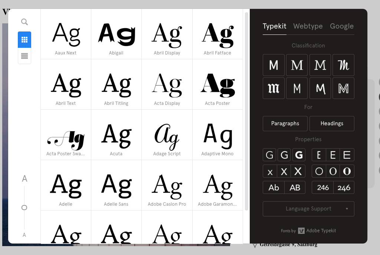Toggle medium x-height filter
Viewport: 380px width, 255px height.
click(284, 171)
